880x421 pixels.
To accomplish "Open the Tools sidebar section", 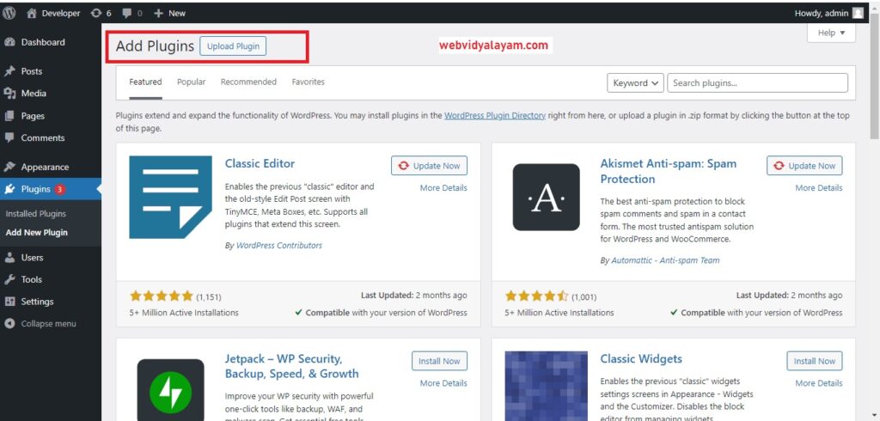I will pyautogui.click(x=31, y=279).
